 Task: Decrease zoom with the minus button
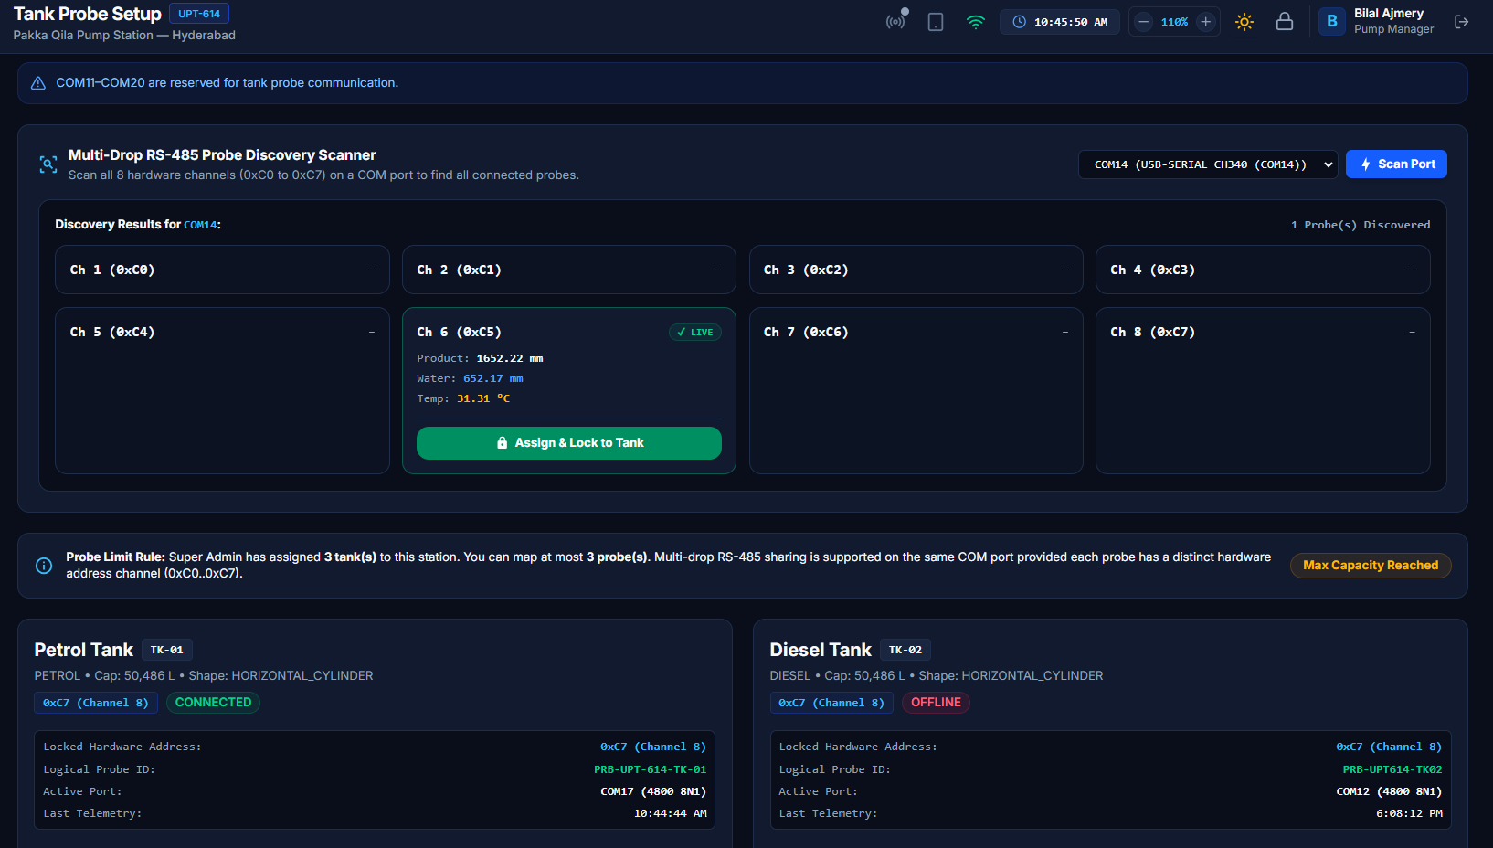(1143, 22)
